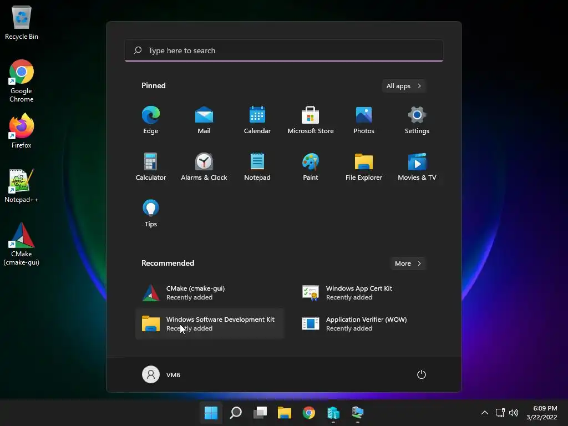This screenshot has height=426, width=568.
Task: Open File Explorer in pinned section
Action: click(x=364, y=166)
